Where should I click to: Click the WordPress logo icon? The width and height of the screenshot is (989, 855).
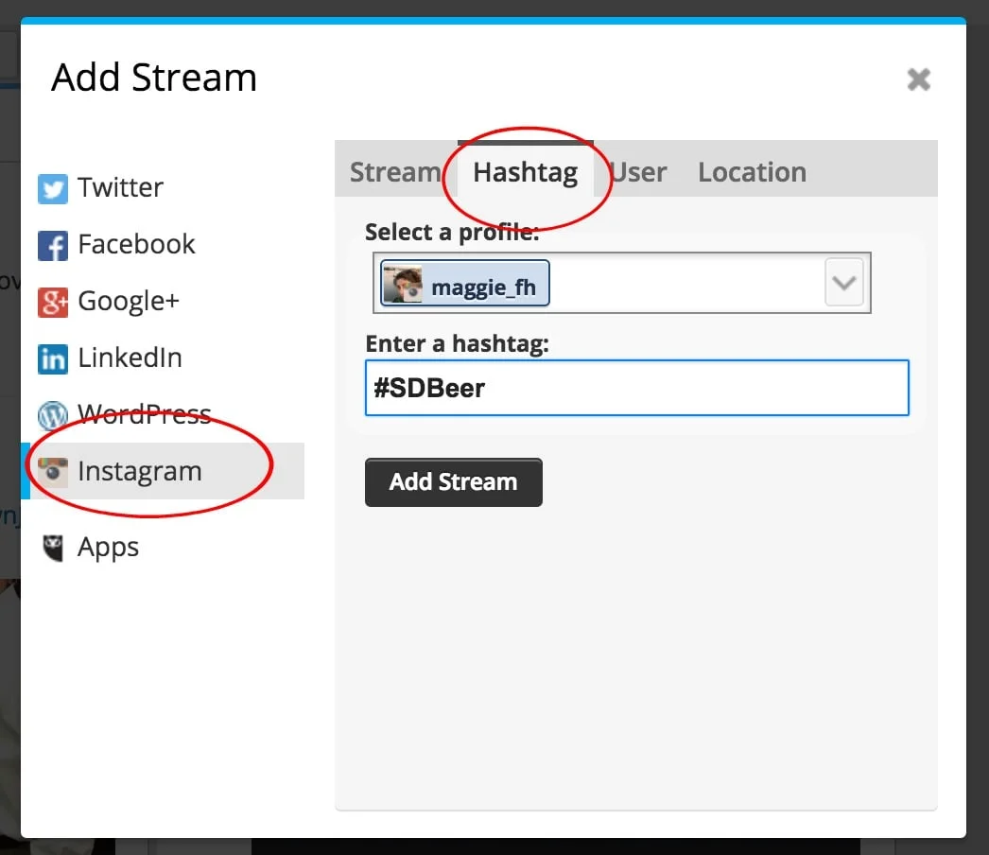coord(53,415)
